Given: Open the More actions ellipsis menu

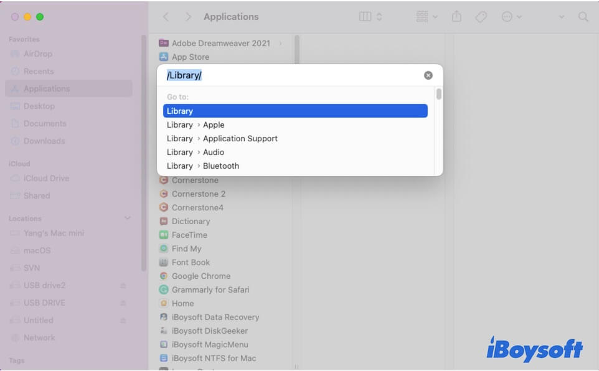Looking at the screenshot, I should (x=511, y=17).
